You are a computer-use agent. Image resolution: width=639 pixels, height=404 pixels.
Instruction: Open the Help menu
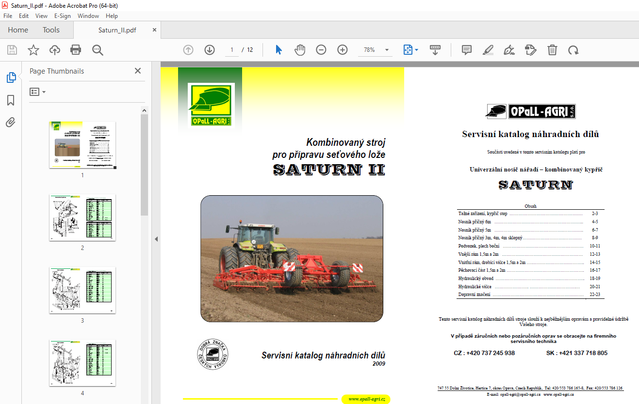point(112,16)
